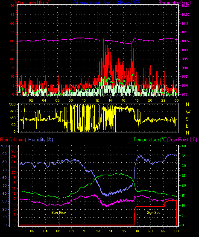Select the "Humidity (%)" legend label
This screenshot has height=237, width=199.
pyautogui.click(x=41, y=140)
